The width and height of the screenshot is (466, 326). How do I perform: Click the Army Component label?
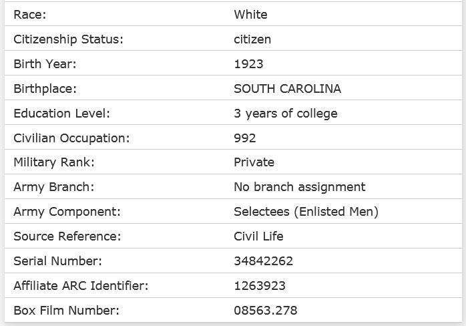click(67, 212)
